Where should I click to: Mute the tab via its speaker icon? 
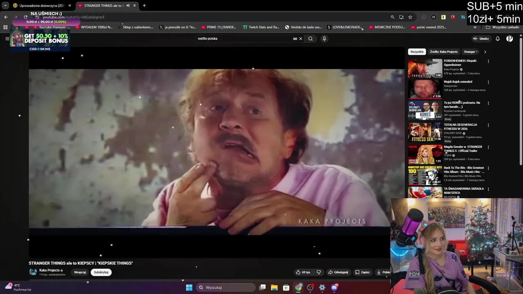(128, 5)
